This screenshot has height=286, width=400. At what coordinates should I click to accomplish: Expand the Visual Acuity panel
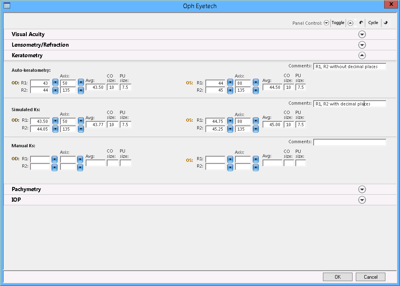[x=362, y=34]
